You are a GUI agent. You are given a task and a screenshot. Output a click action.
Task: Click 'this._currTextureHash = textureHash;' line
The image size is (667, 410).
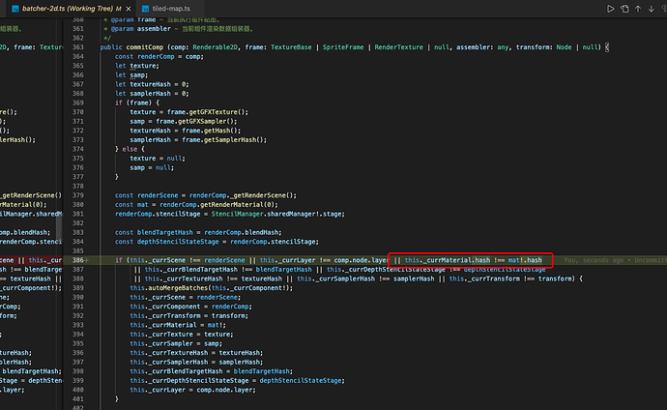point(196,353)
